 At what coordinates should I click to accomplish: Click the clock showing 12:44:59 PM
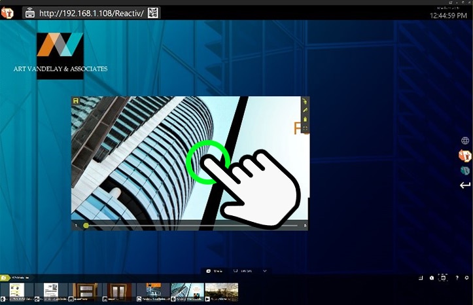(x=448, y=16)
